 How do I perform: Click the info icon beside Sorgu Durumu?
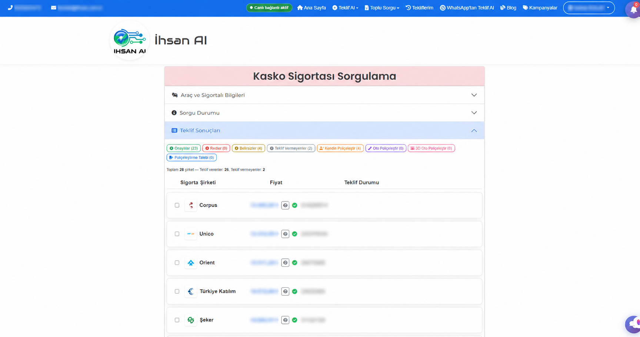click(174, 113)
